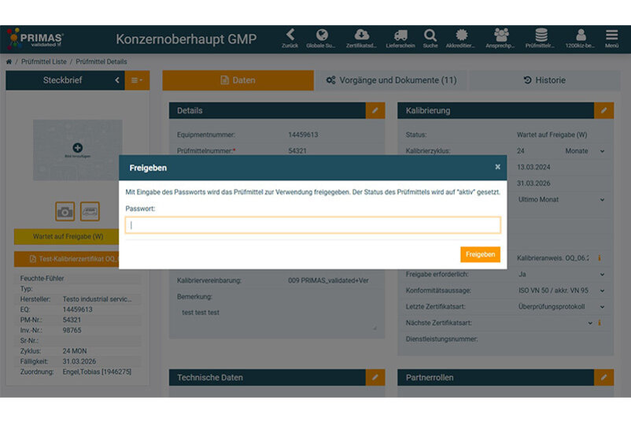631x422 pixels.
Task: Click the Zurück back arrow icon
Action: pyautogui.click(x=290, y=35)
